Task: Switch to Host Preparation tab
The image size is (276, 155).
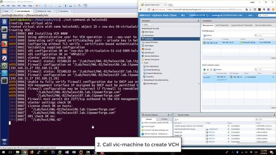Action: pyautogui.click(x=222, y=25)
